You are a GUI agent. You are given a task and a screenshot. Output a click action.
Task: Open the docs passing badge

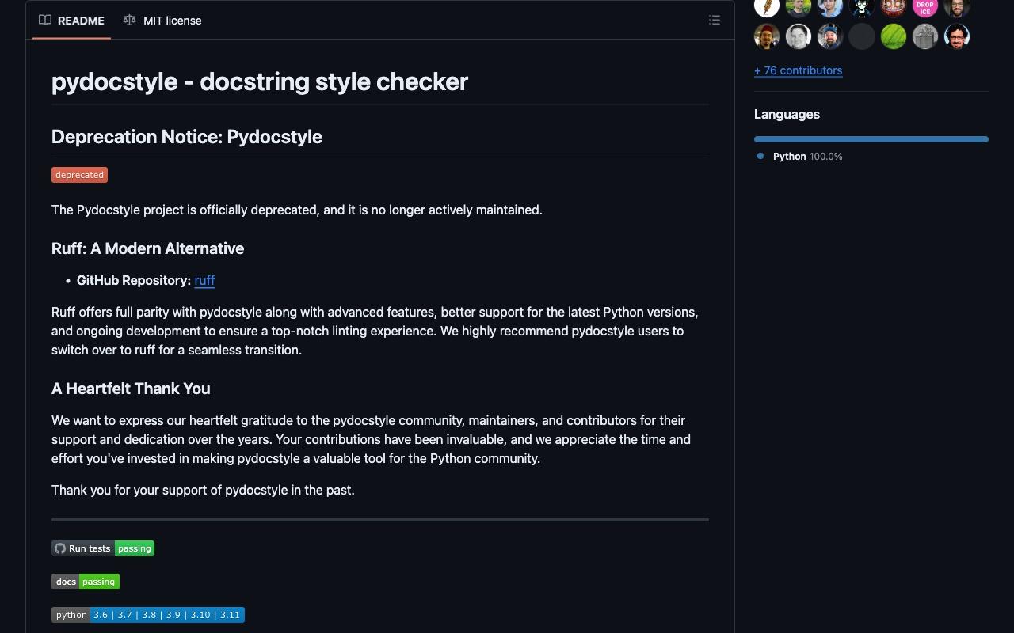tap(86, 582)
